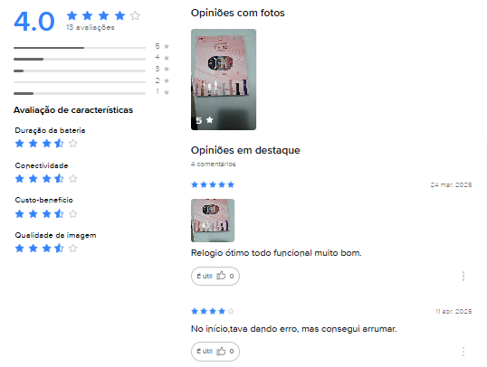
Task: Open the three-dot menu of second review
Action: (463, 352)
